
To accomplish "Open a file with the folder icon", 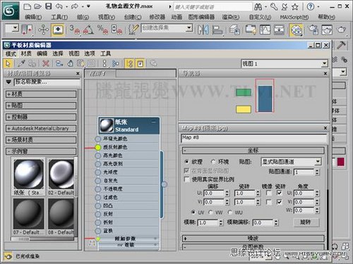I will pyautogui.click(x=37, y=6).
